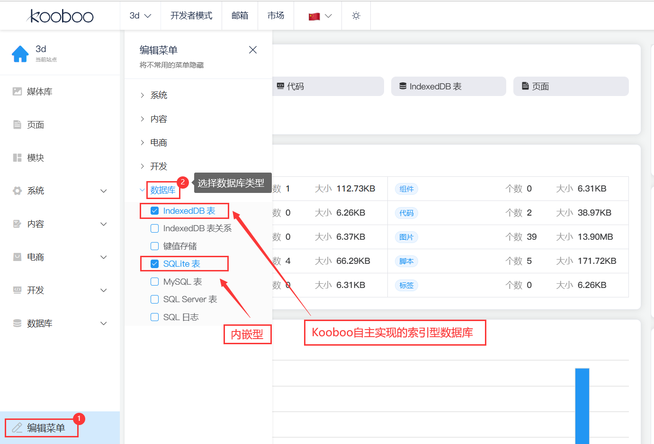Click the module icon next to 模块
Image resolution: width=654 pixels, height=444 pixels.
(17, 157)
